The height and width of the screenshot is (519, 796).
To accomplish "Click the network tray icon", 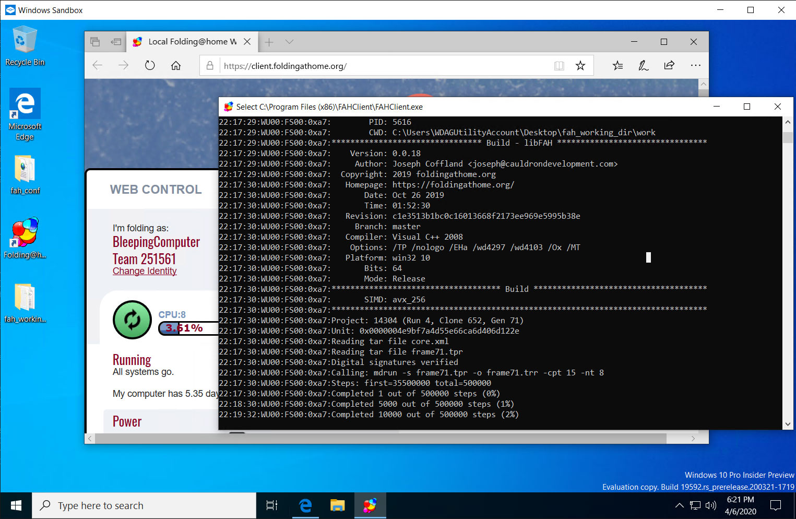I will (x=695, y=505).
